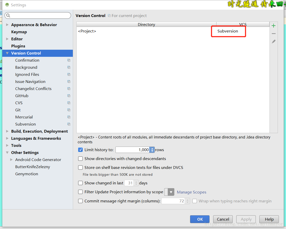Click the project-scope icon beside Background

69,67
